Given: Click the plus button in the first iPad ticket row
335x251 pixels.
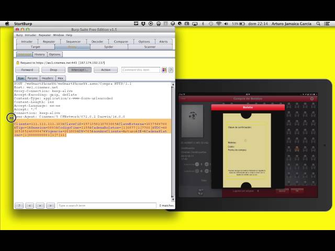Looking at the screenshot, I should pyautogui.click(x=207, y=164).
